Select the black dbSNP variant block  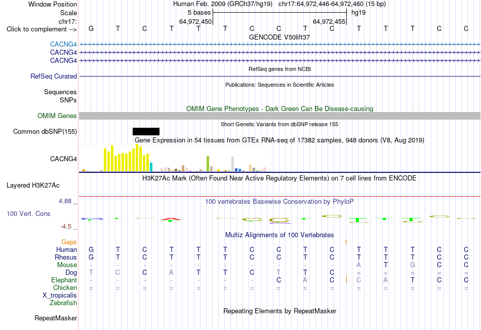tap(146, 131)
